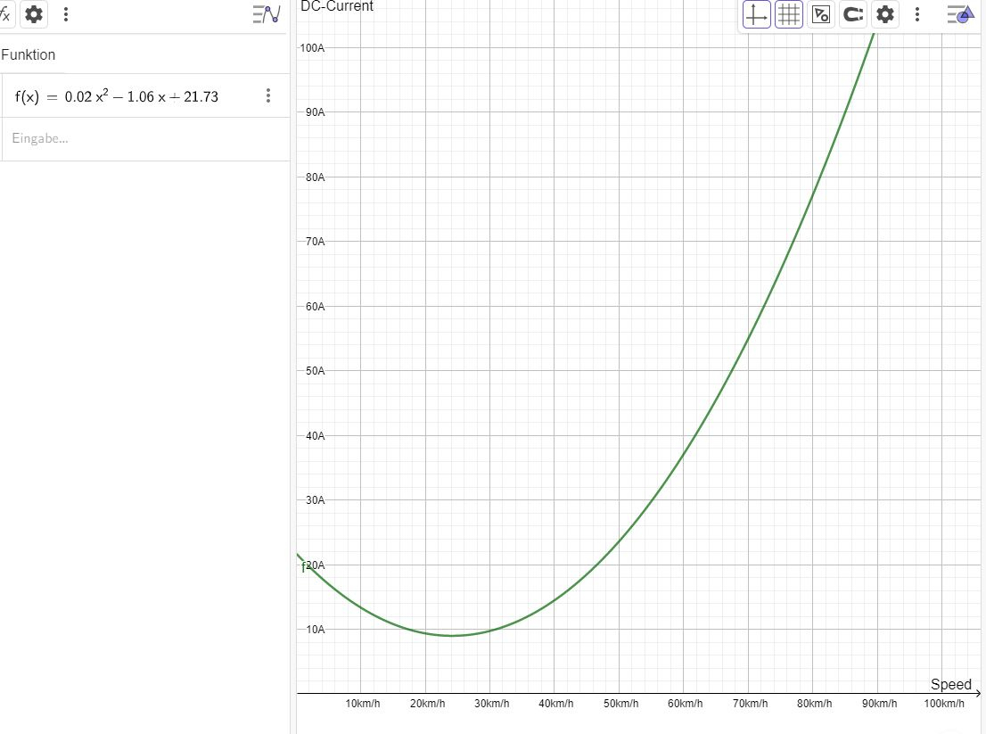Screen dimensions: 986x734
Task: Open more options for function f(x)
Action: [x=268, y=96]
